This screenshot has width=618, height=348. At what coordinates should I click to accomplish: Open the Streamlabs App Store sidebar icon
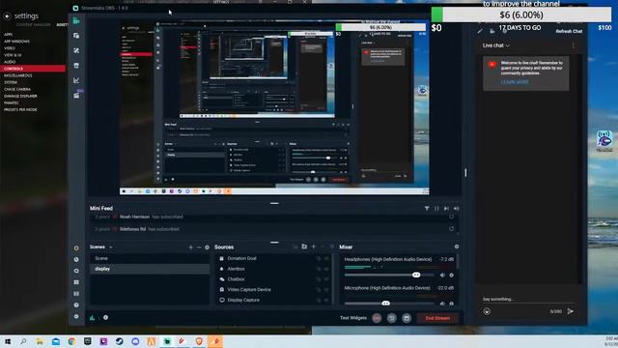(76, 66)
